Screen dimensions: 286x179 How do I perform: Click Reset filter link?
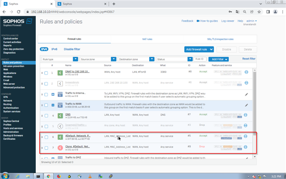(249, 58)
